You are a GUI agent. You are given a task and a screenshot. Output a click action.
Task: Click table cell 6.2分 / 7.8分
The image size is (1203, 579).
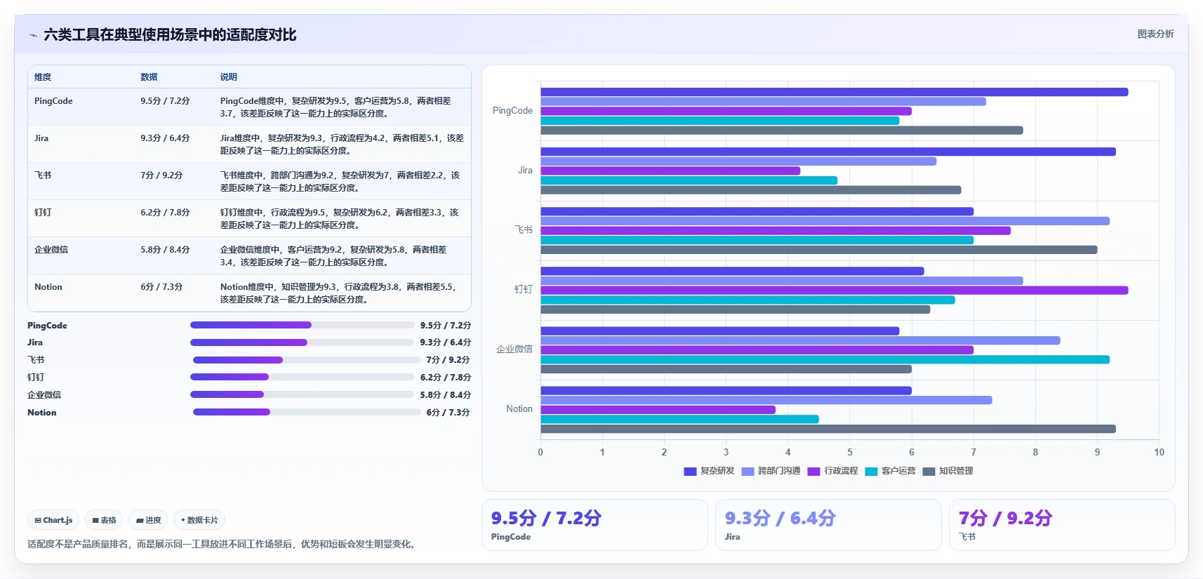[165, 213]
